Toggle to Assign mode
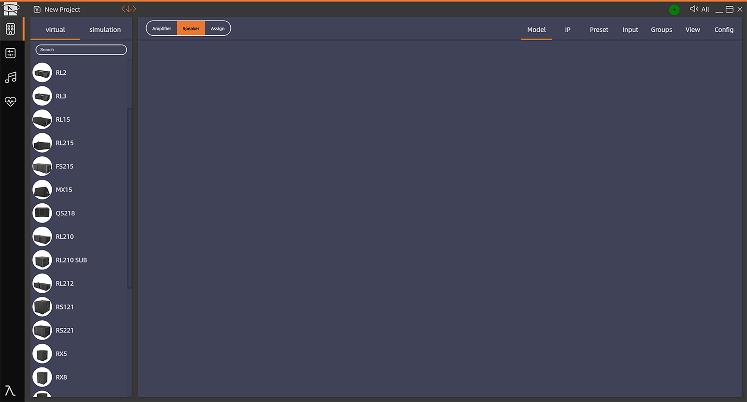The width and height of the screenshot is (747, 402). point(217,28)
